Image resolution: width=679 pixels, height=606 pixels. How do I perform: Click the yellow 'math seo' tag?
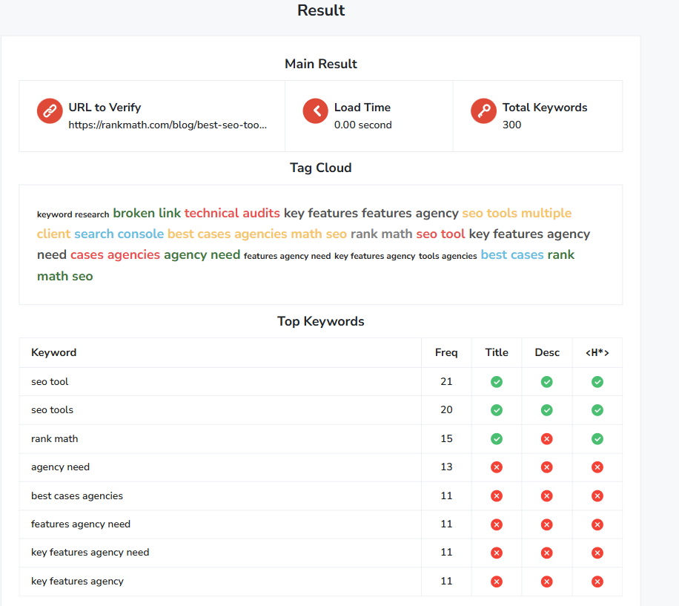click(319, 234)
